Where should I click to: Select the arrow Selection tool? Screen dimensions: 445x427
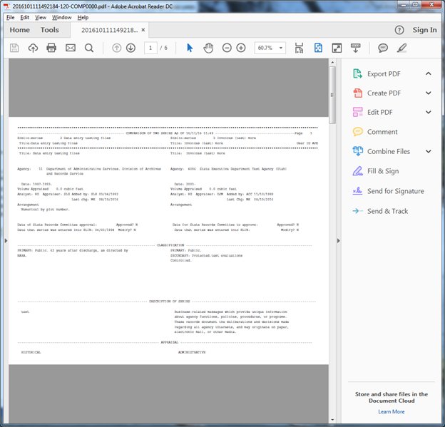(x=190, y=48)
